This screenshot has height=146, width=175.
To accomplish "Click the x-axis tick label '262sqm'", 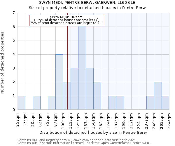I will point(162,121).
